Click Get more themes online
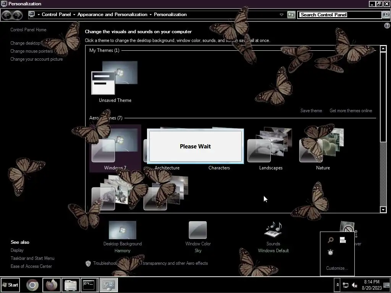 click(351, 111)
